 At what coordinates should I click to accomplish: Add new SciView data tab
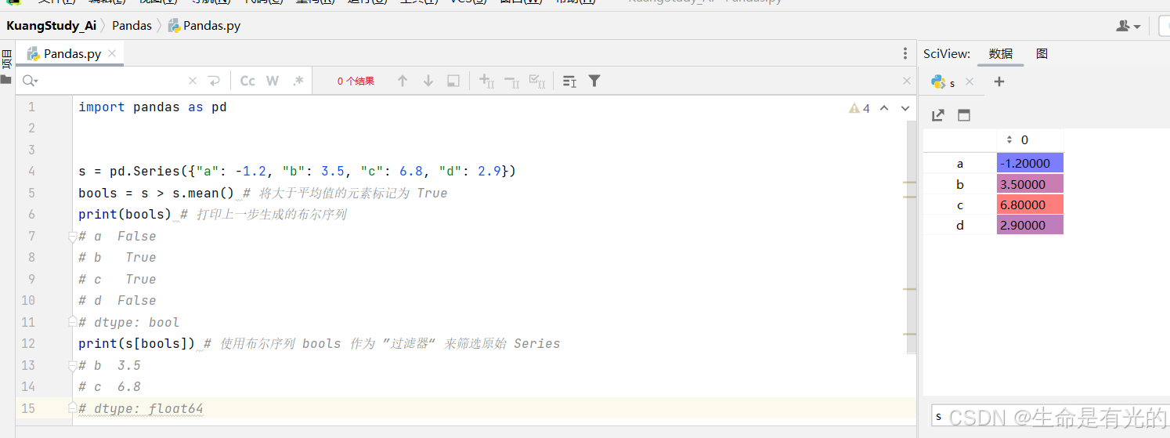(x=999, y=81)
